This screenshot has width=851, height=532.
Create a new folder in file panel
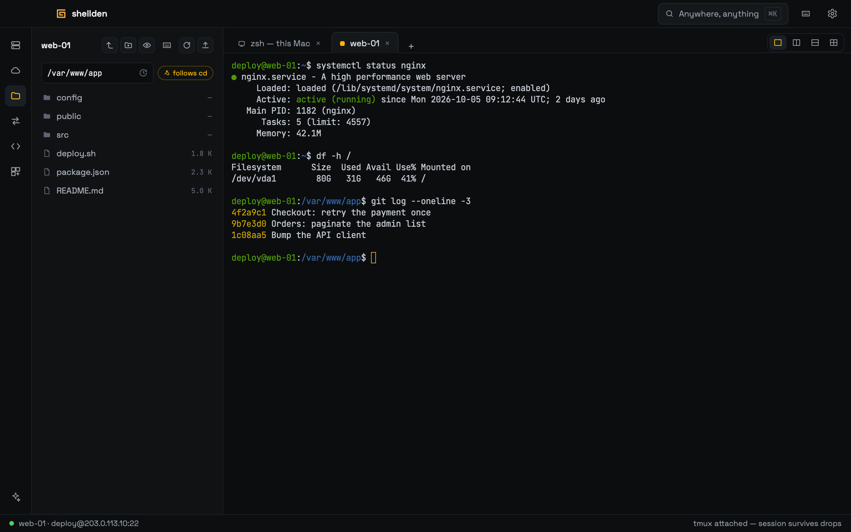point(128,46)
